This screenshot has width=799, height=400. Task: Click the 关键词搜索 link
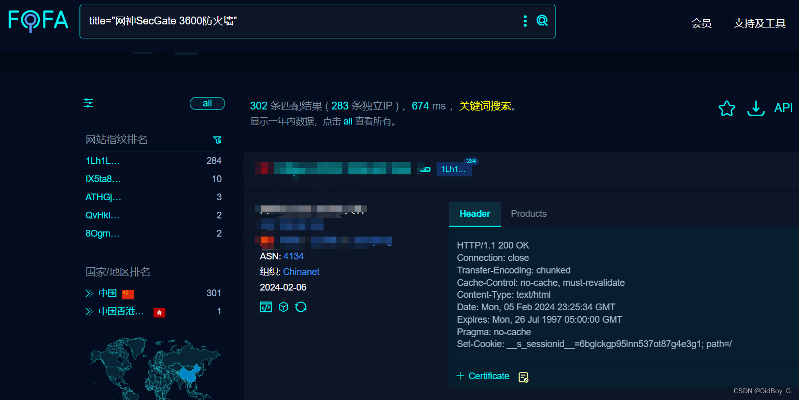[x=485, y=106]
